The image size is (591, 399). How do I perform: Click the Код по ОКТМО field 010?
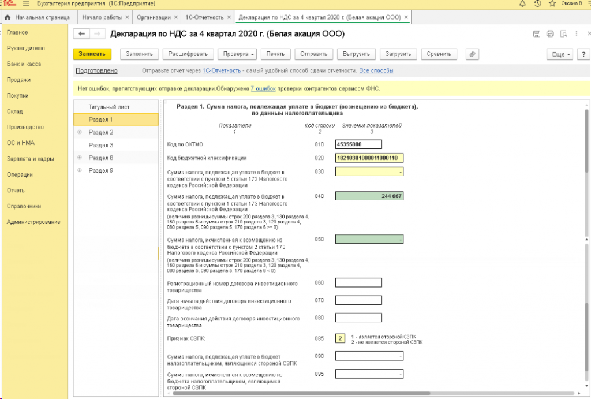click(x=358, y=144)
